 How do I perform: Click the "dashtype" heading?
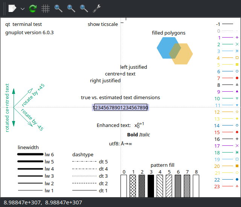tap(83, 154)
